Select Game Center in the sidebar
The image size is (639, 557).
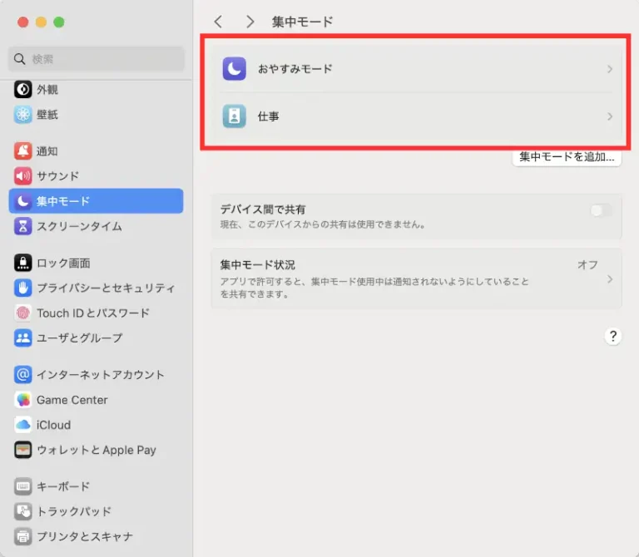(97, 400)
